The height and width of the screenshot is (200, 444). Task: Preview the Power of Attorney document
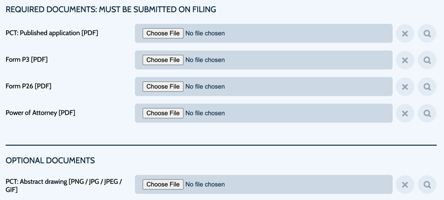(x=427, y=113)
